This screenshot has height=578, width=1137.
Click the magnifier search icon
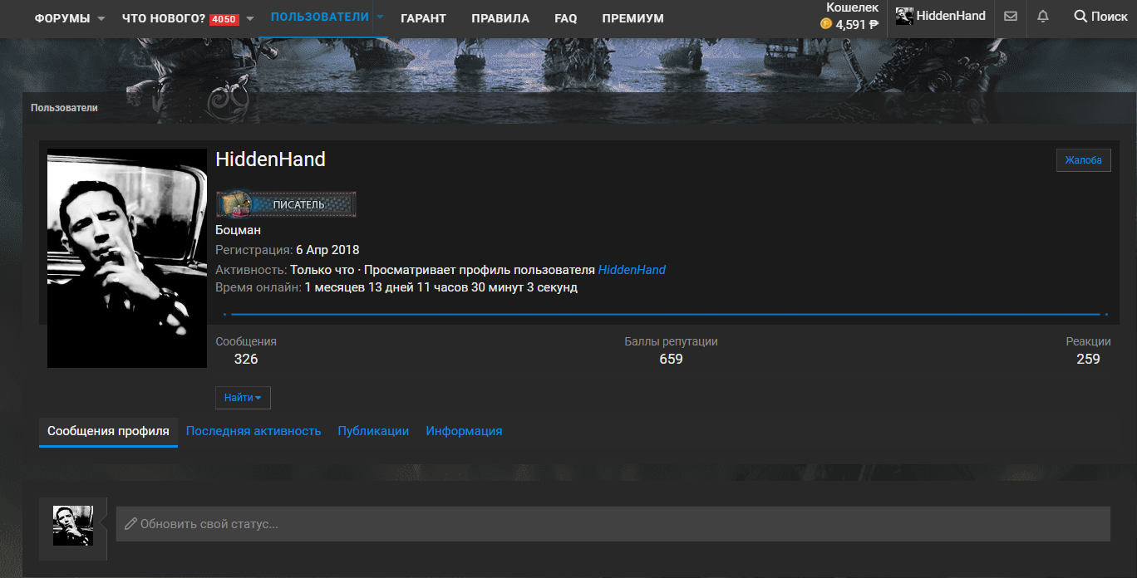pyautogui.click(x=1080, y=16)
